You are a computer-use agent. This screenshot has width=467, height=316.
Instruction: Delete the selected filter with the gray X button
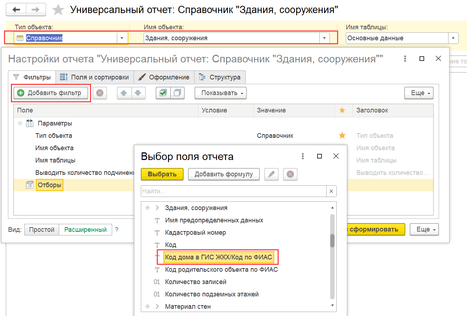(x=99, y=93)
